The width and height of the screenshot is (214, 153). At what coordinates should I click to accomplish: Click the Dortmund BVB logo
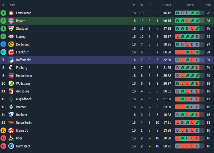[x=11, y=44]
